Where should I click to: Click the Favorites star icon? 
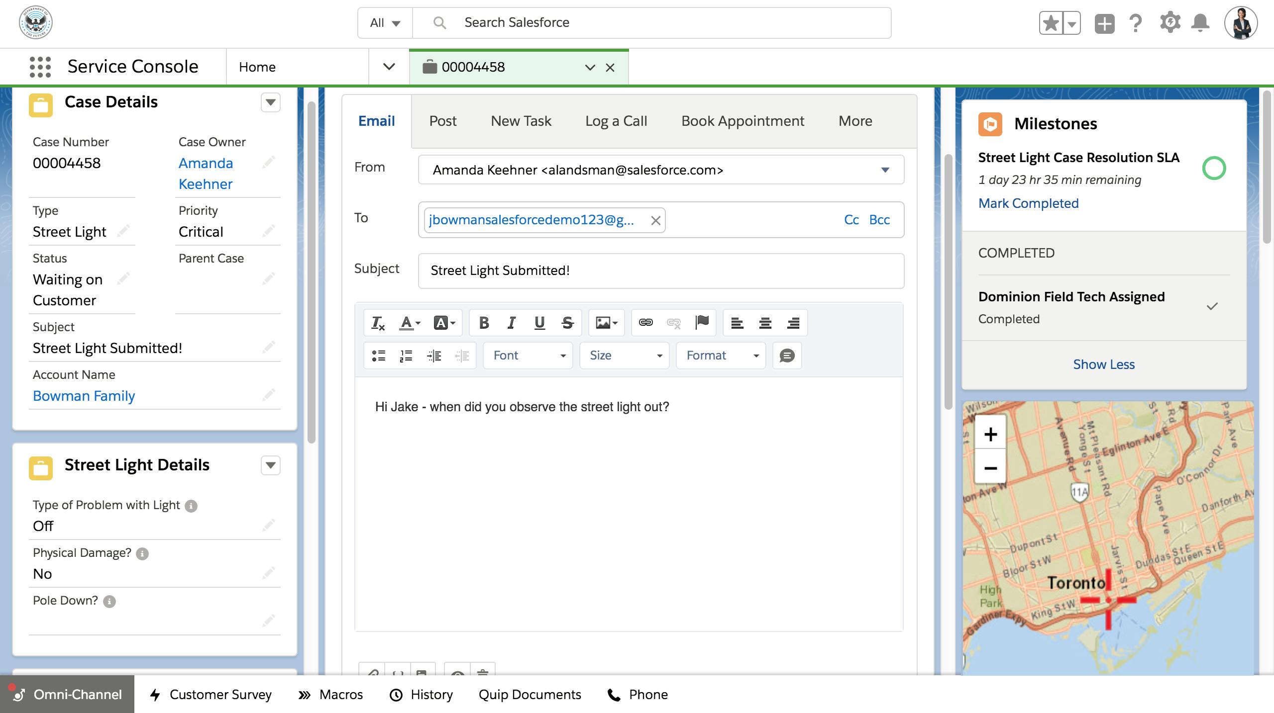pyautogui.click(x=1051, y=23)
